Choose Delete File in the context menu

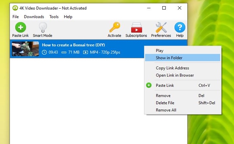183,103
